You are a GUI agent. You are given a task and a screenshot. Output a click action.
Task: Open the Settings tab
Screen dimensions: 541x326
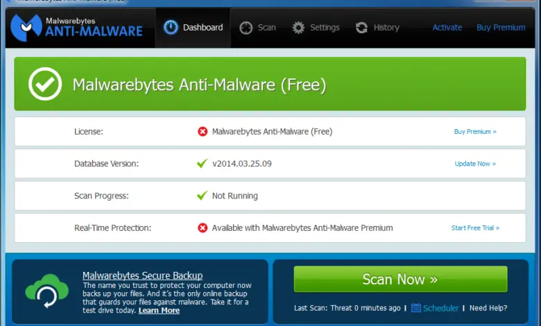[x=316, y=28]
